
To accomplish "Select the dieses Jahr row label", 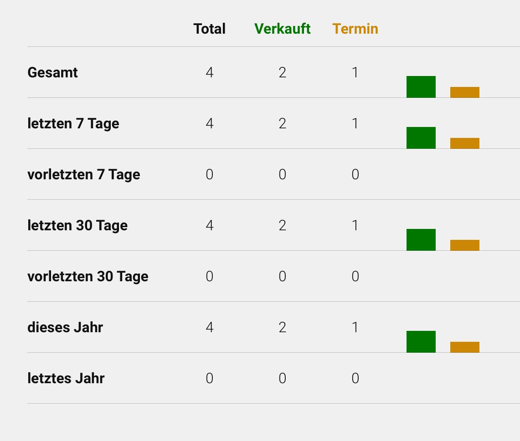I will coord(65,327).
